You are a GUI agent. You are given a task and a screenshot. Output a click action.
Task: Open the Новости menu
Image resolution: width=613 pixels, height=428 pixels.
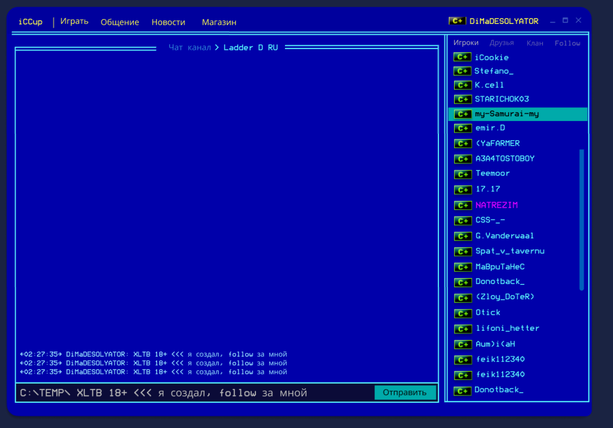(169, 22)
